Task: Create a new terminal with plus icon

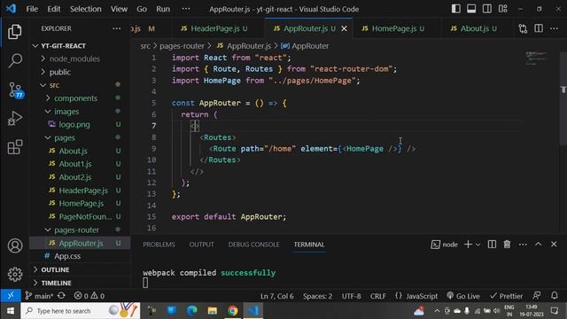Action: point(468,245)
